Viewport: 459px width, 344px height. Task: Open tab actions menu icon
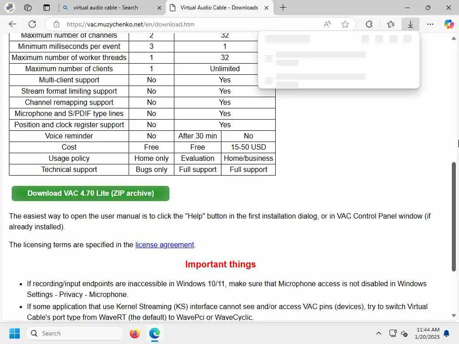click(47, 8)
